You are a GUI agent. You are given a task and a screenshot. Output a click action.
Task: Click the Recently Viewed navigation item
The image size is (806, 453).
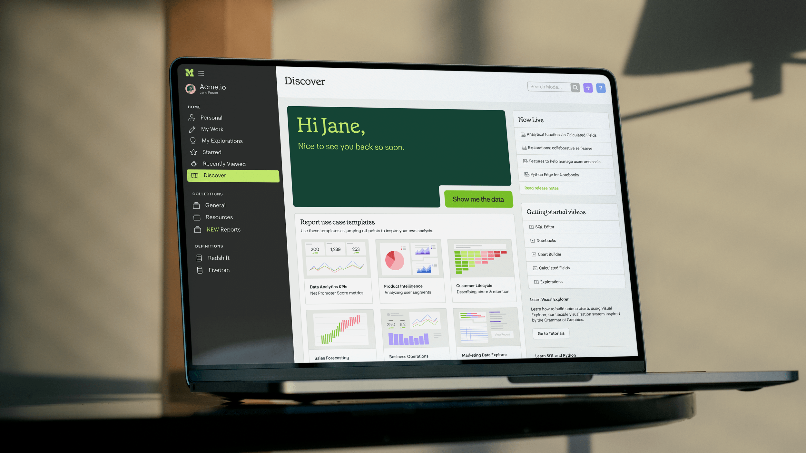pos(224,164)
